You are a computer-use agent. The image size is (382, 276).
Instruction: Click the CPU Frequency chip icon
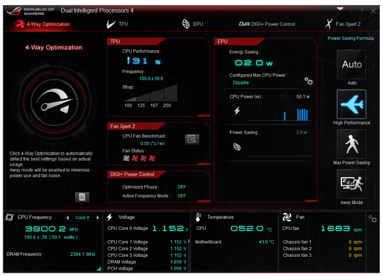pyautogui.click(x=9, y=217)
